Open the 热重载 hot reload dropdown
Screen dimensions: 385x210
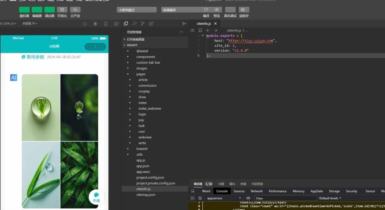30,24
